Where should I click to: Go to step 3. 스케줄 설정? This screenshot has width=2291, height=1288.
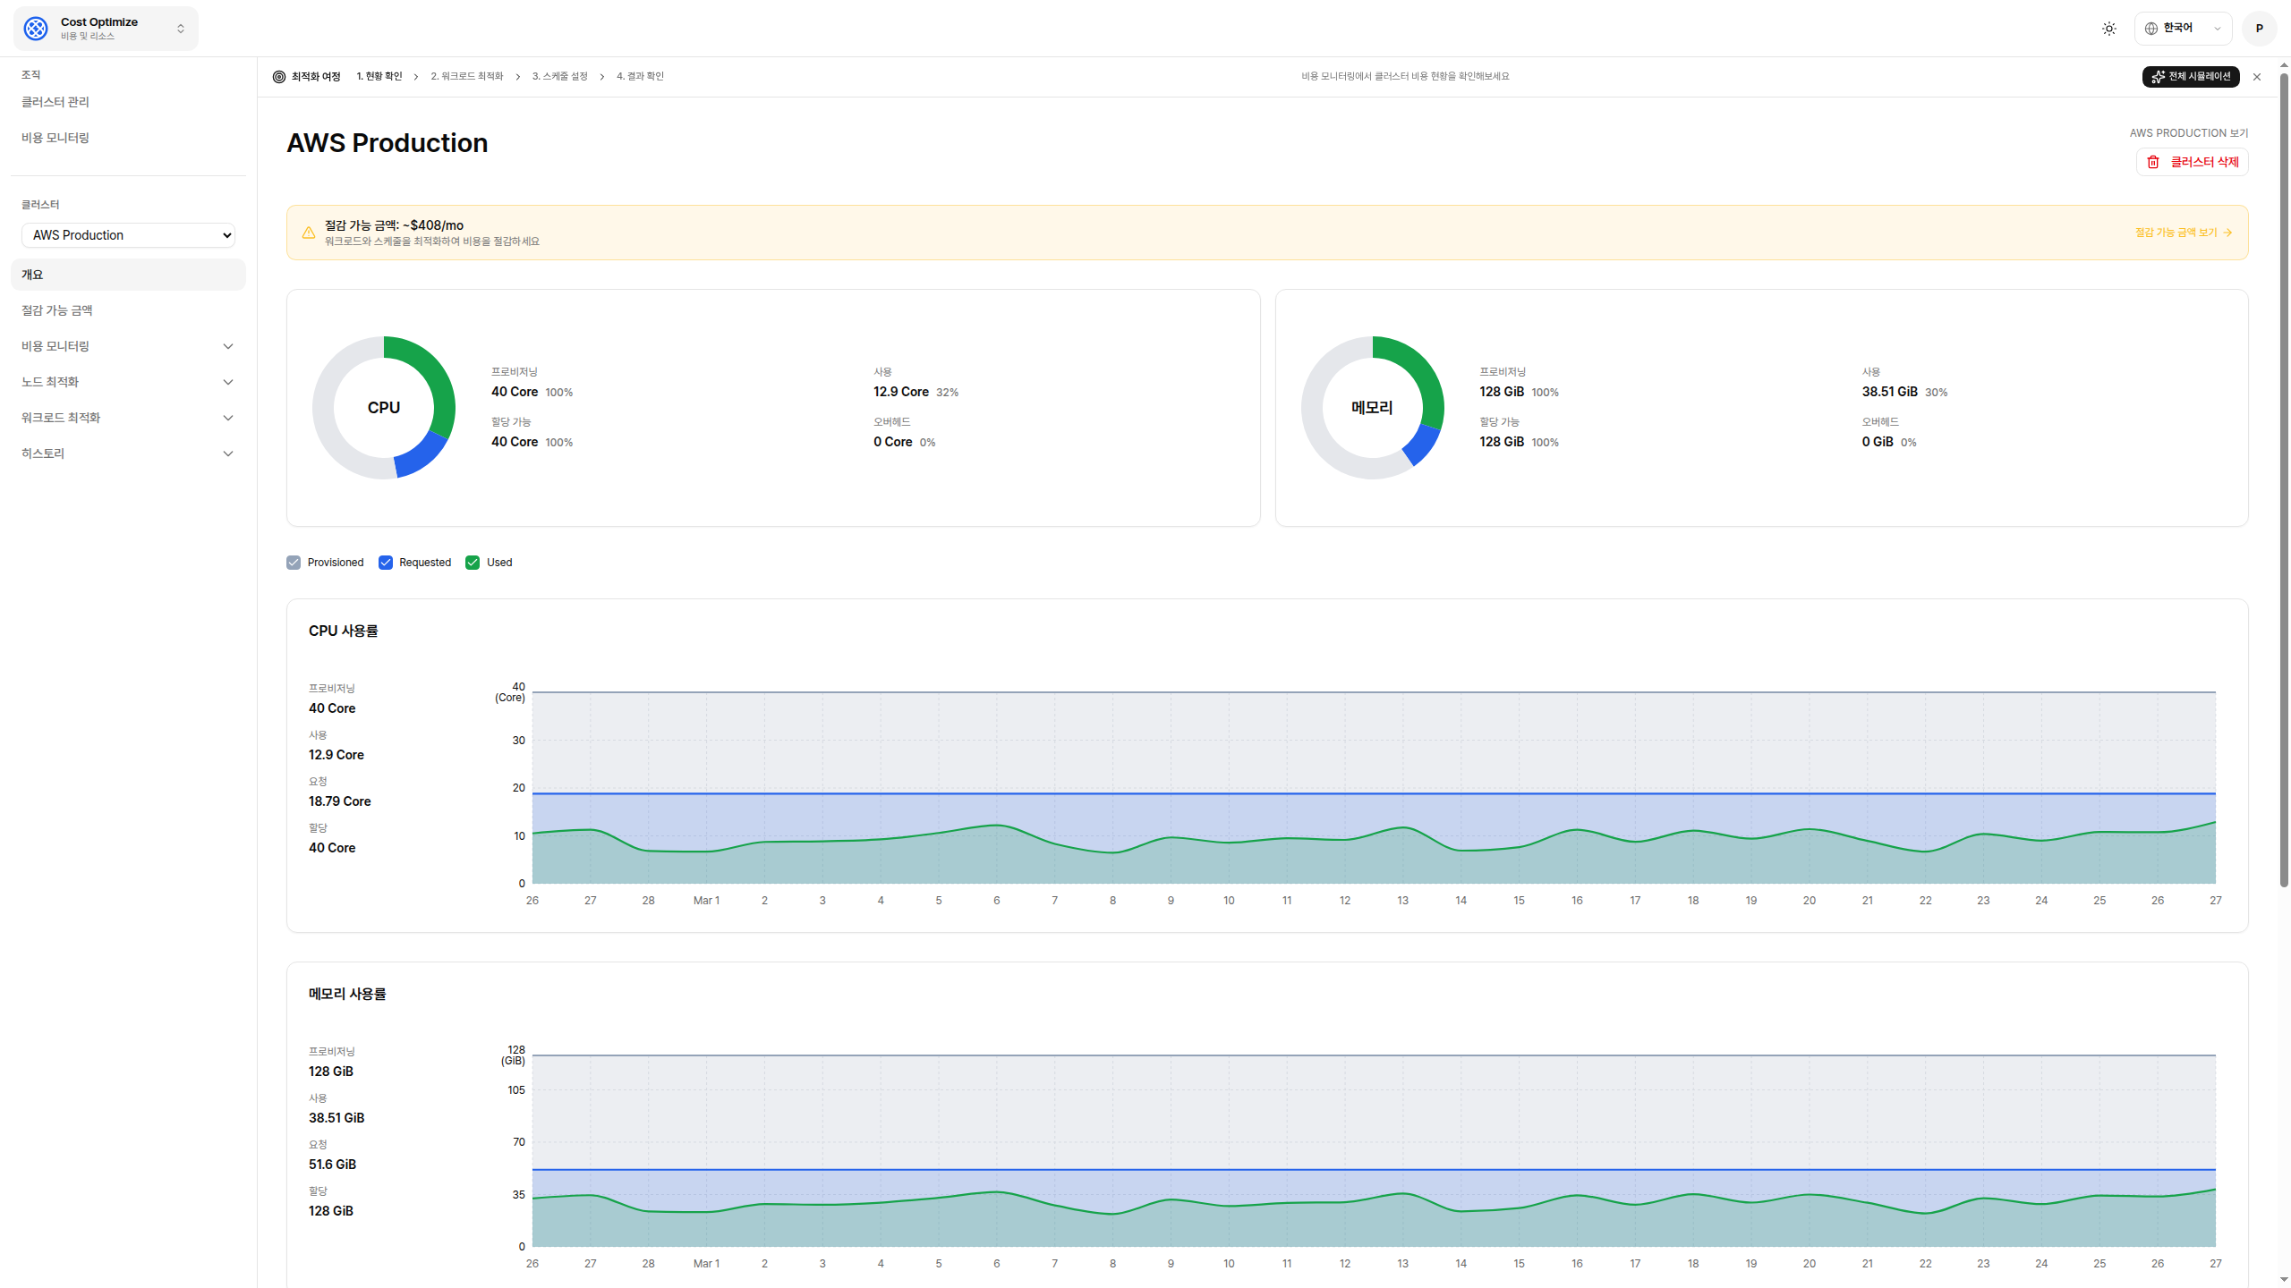click(560, 77)
